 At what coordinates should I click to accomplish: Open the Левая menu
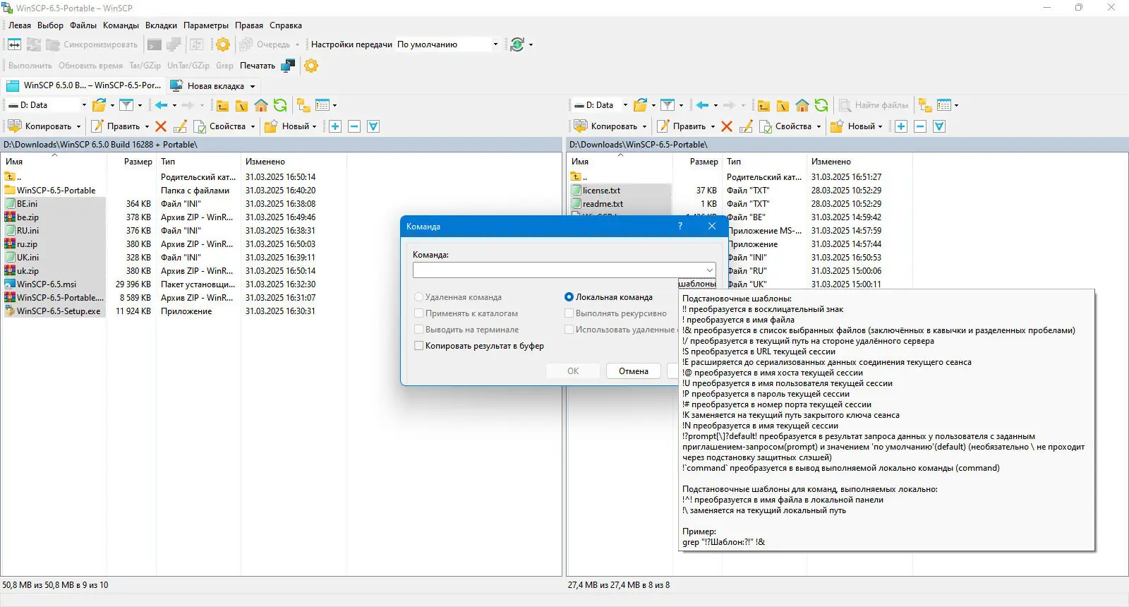pyautogui.click(x=20, y=25)
